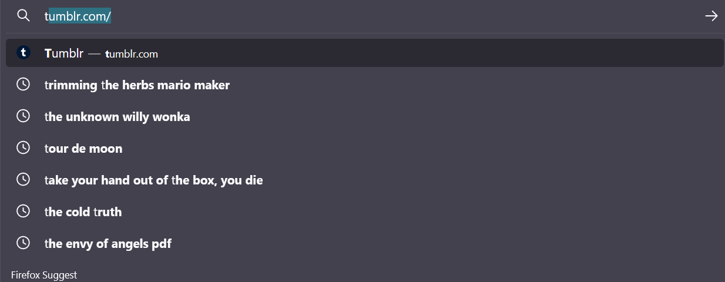Select the Tumblr autocomplete suggestion title
Viewport: 725px width, 282px height.
[64, 53]
